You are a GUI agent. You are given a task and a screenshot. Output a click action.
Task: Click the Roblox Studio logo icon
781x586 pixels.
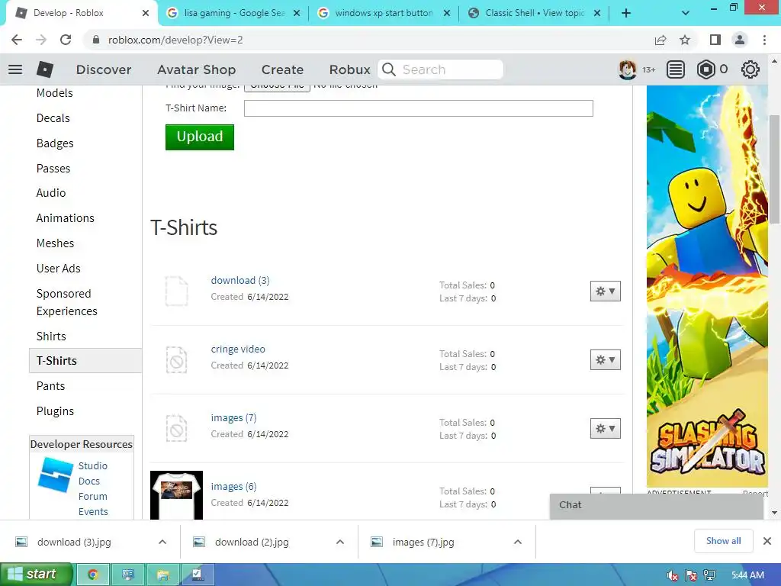click(x=55, y=475)
